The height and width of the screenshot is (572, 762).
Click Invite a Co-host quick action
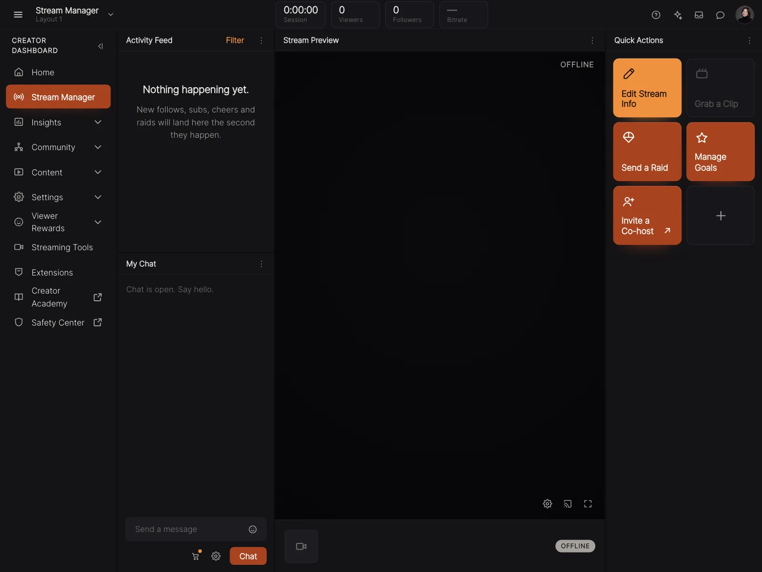coord(647,215)
